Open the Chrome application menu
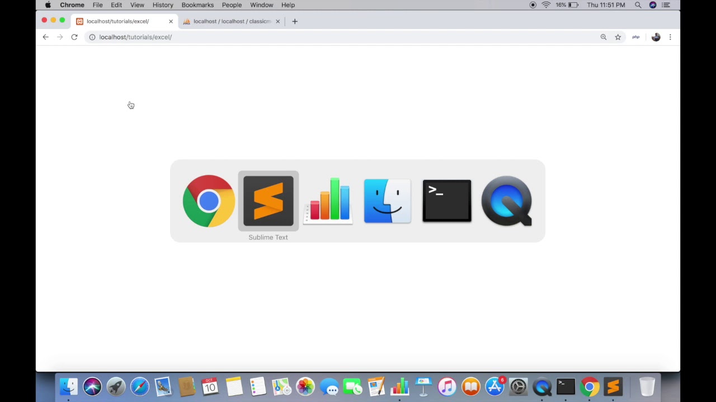This screenshot has height=402, width=716. click(x=72, y=5)
